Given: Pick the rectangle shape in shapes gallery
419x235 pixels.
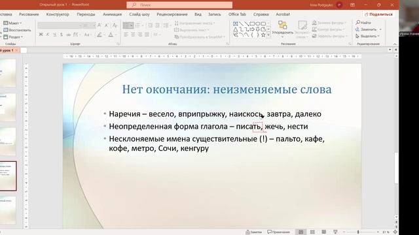Looking at the screenshot, I should (x=252, y=23).
